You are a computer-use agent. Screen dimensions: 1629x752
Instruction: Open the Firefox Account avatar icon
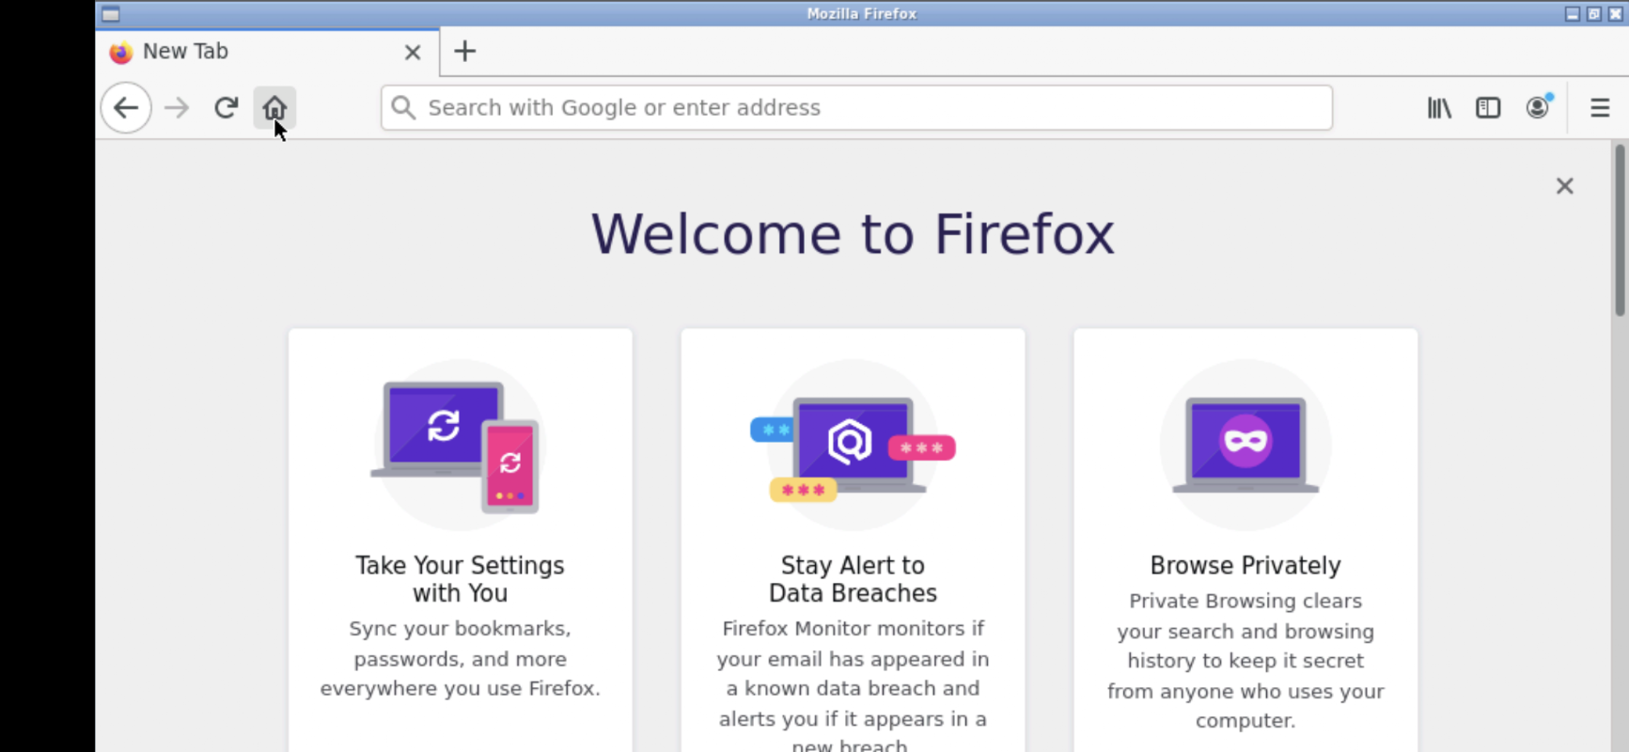1538,107
